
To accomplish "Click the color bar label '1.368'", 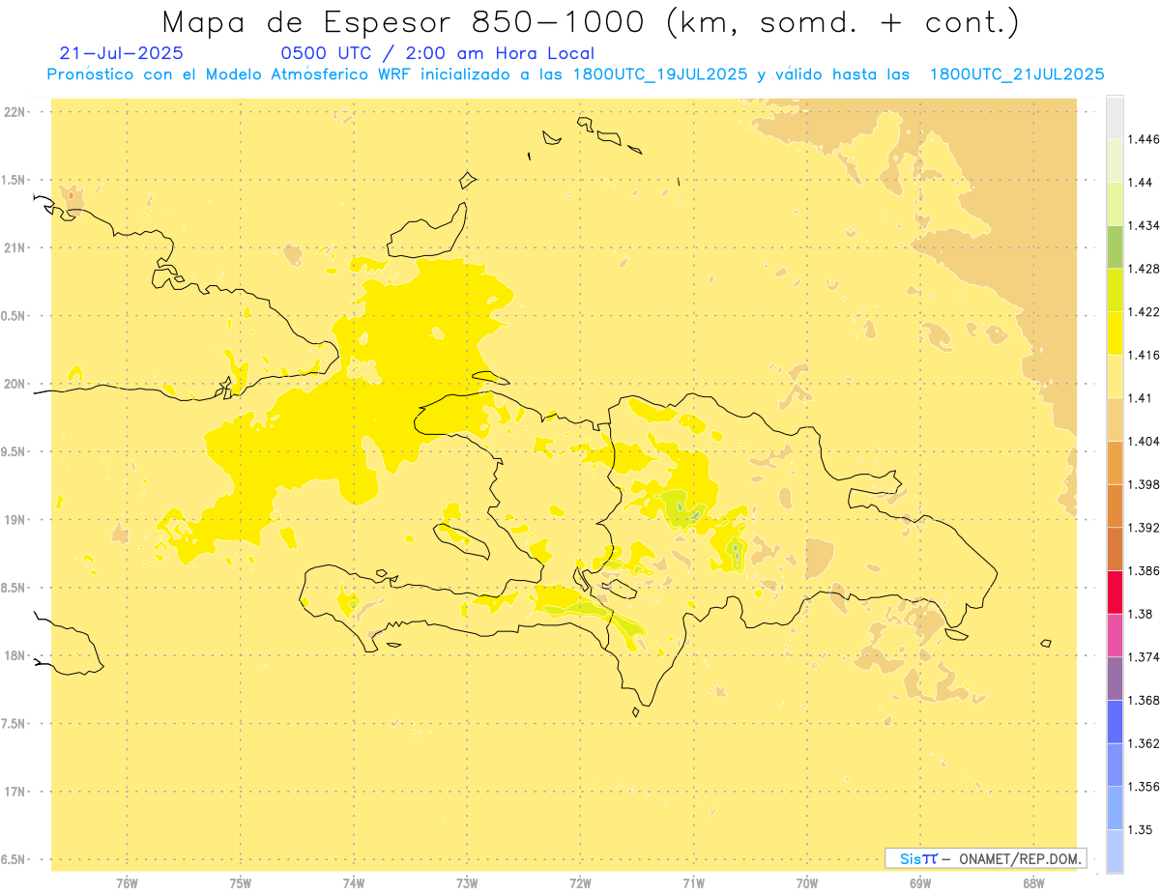I will click(1144, 700).
